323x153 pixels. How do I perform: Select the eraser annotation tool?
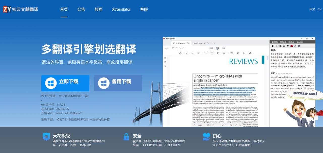[238, 53]
